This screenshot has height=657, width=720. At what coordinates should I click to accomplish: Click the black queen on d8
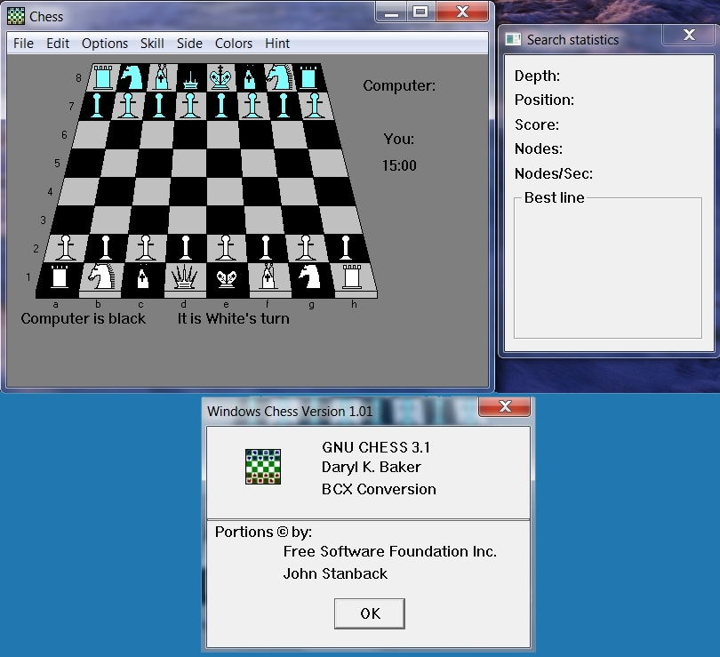(x=190, y=81)
